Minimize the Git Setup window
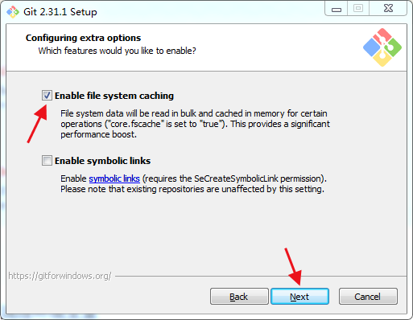The height and width of the screenshot is (320, 413). 337,9
